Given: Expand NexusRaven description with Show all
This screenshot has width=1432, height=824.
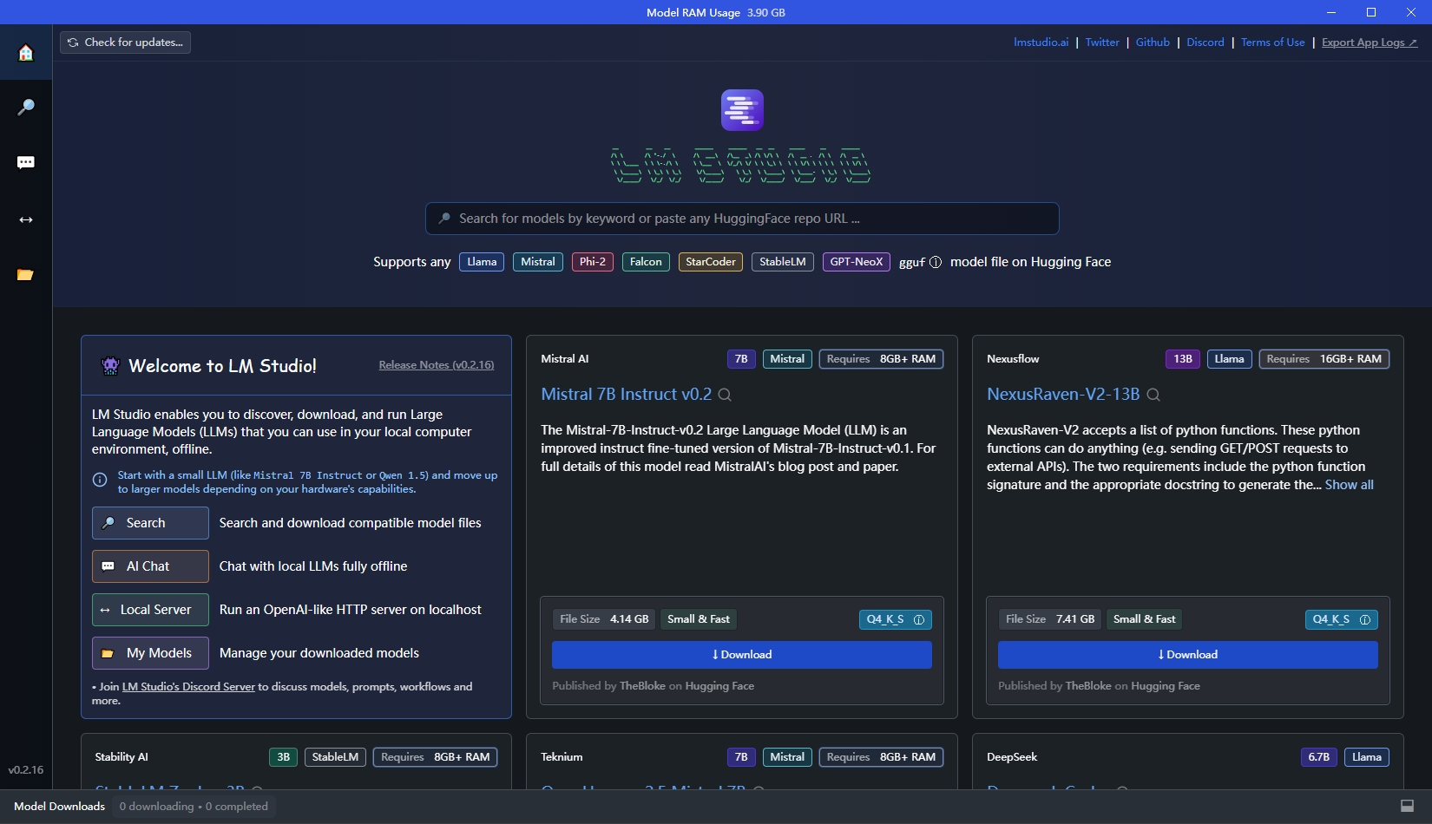Looking at the screenshot, I should coord(1349,485).
